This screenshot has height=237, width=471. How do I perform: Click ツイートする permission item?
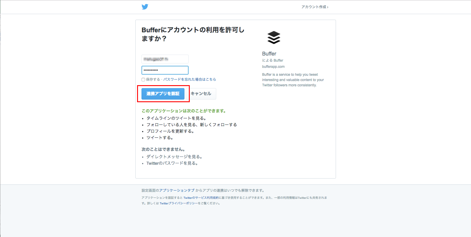click(x=160, y=137)
